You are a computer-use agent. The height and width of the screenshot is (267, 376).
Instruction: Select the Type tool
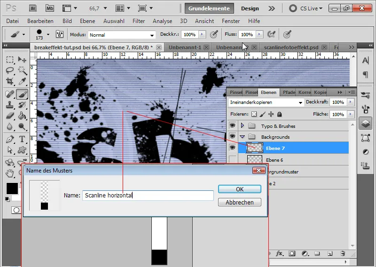pyautogui.click(x=22, y=139)
